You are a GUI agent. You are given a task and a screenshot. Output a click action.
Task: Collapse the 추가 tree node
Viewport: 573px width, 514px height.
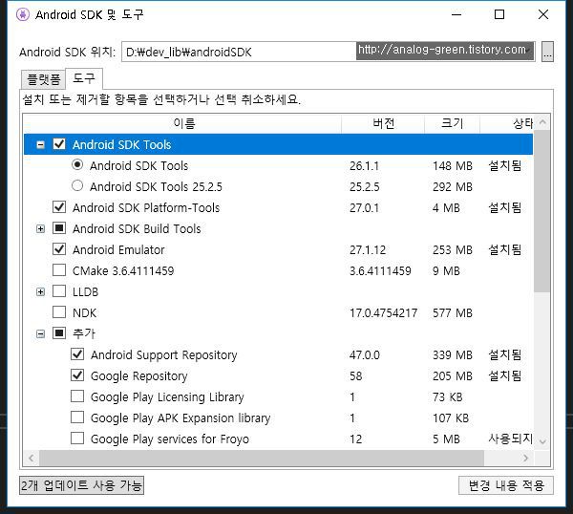[x=40, y=333]
